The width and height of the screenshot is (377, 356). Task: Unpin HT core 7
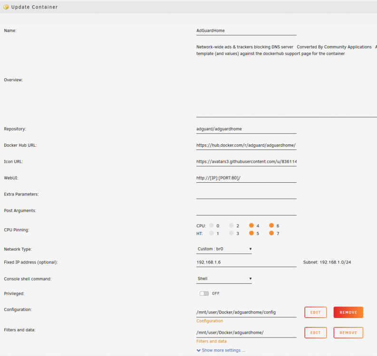pyautogui.click(x=271, y=233)
